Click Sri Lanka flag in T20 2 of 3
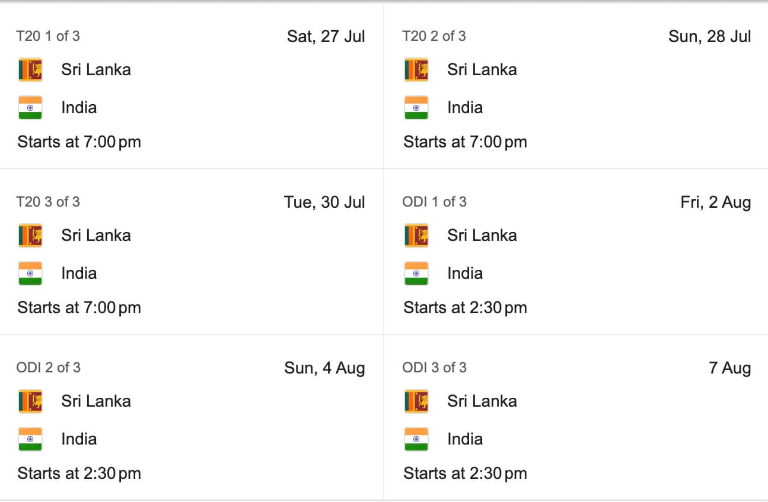This screenshot has width=768, height=502. (416, 70)
